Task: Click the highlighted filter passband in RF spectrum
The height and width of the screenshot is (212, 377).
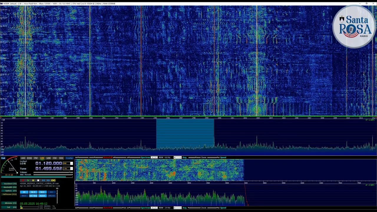Action: (x=185, y=134)
